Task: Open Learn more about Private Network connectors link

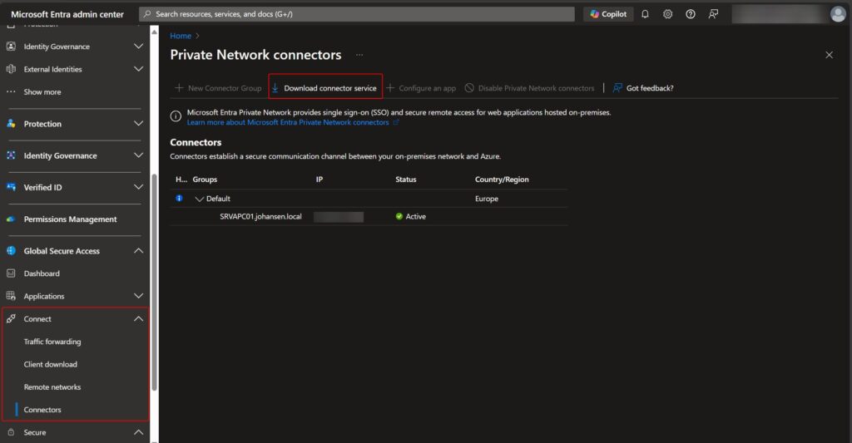Action: pos(288,123)
